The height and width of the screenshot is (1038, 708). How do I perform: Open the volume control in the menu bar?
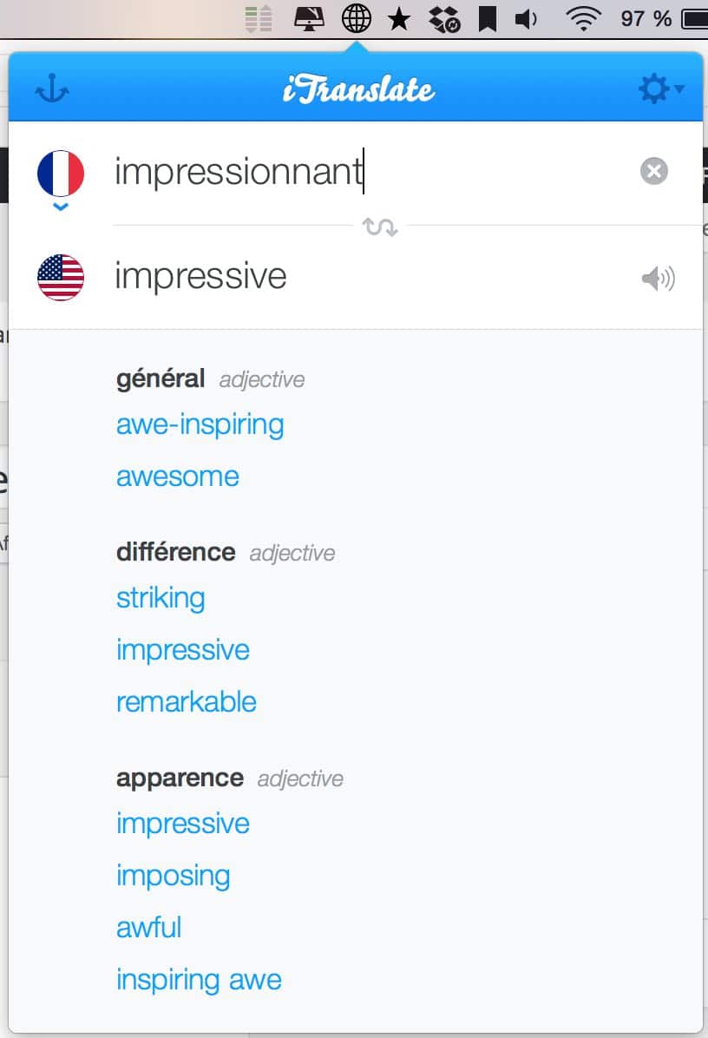coord(526,18)
